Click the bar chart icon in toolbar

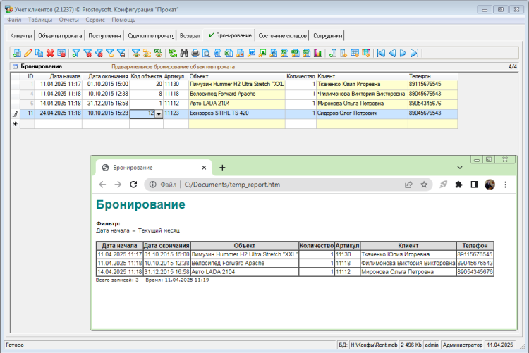pos(317,53)
